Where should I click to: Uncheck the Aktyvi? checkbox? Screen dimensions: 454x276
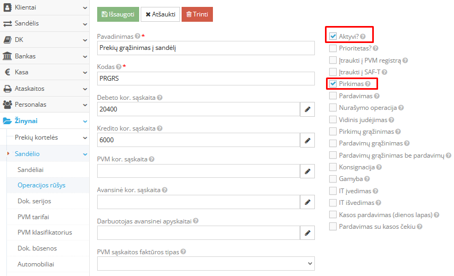[x=333, y=37]
